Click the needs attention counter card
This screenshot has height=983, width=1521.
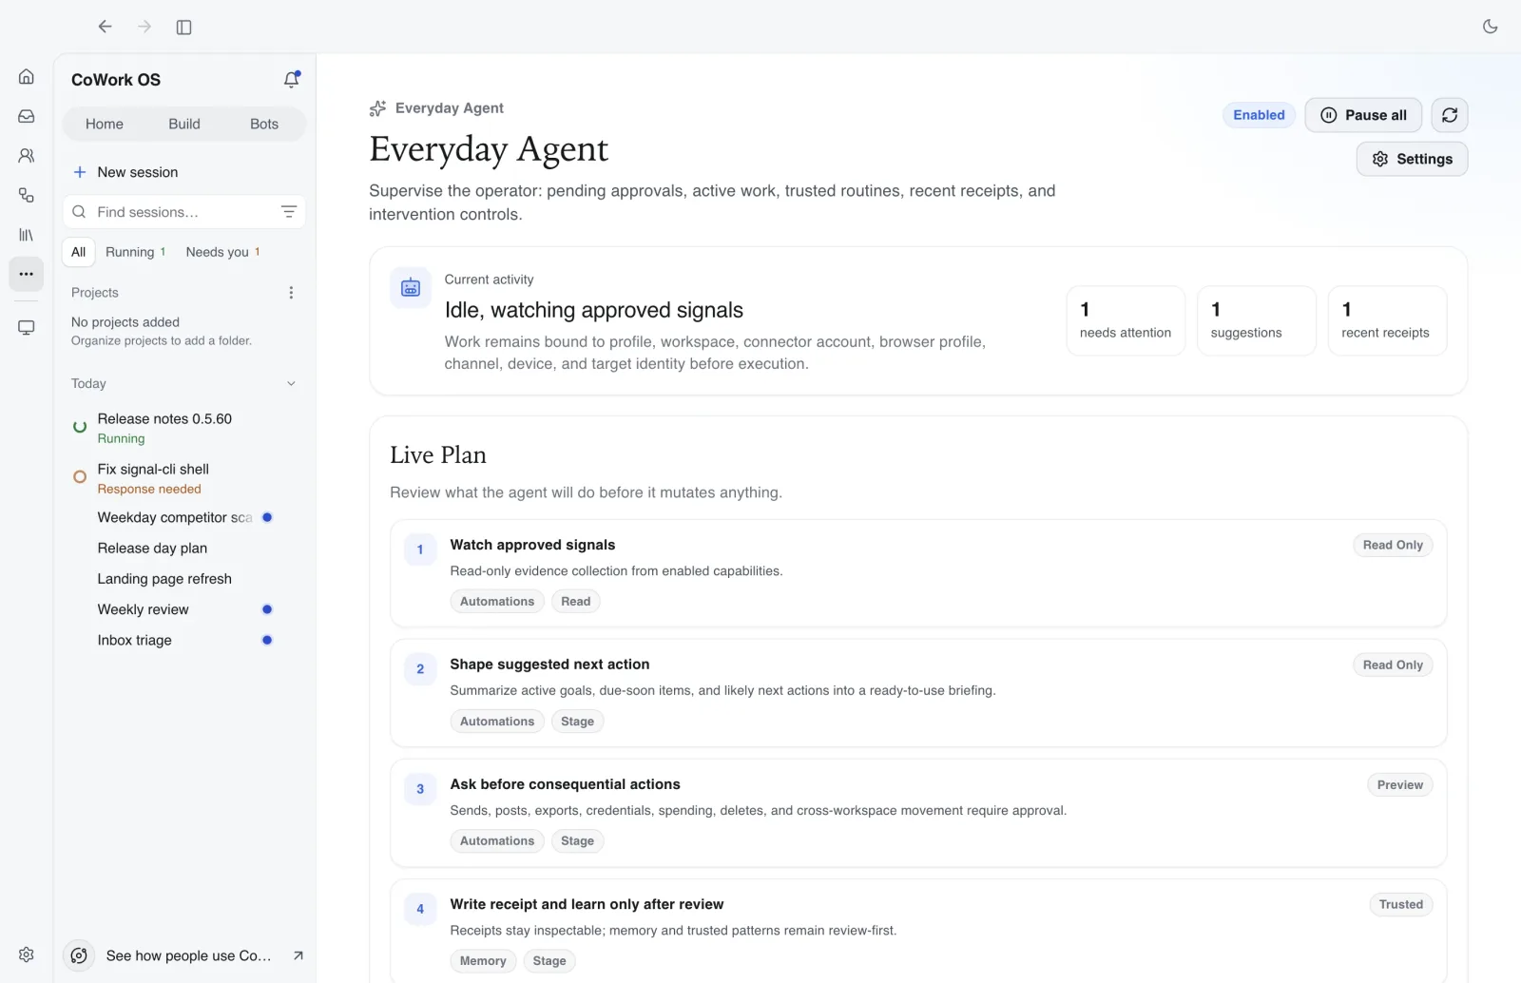(1126, 320)
